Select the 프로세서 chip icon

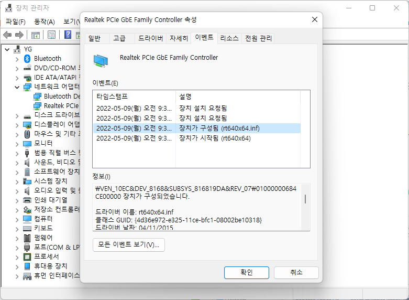[27, 257]
